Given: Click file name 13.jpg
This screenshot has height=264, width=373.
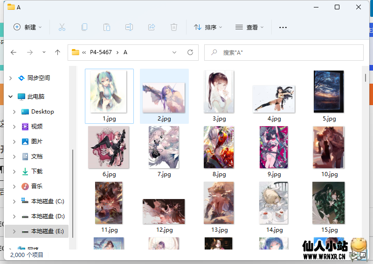Looking at the screenshot, I should (x=219, y=230).
